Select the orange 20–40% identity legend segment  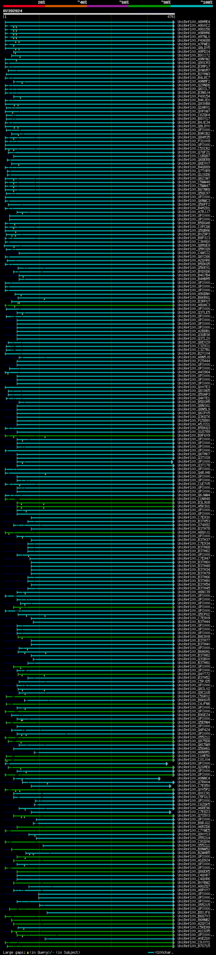click(66, 6)
